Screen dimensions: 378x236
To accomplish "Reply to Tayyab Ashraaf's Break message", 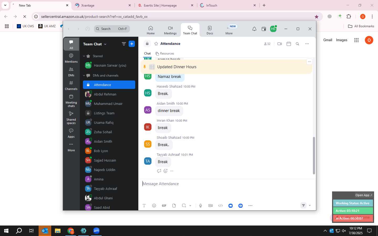I will [x=159, y=171].
